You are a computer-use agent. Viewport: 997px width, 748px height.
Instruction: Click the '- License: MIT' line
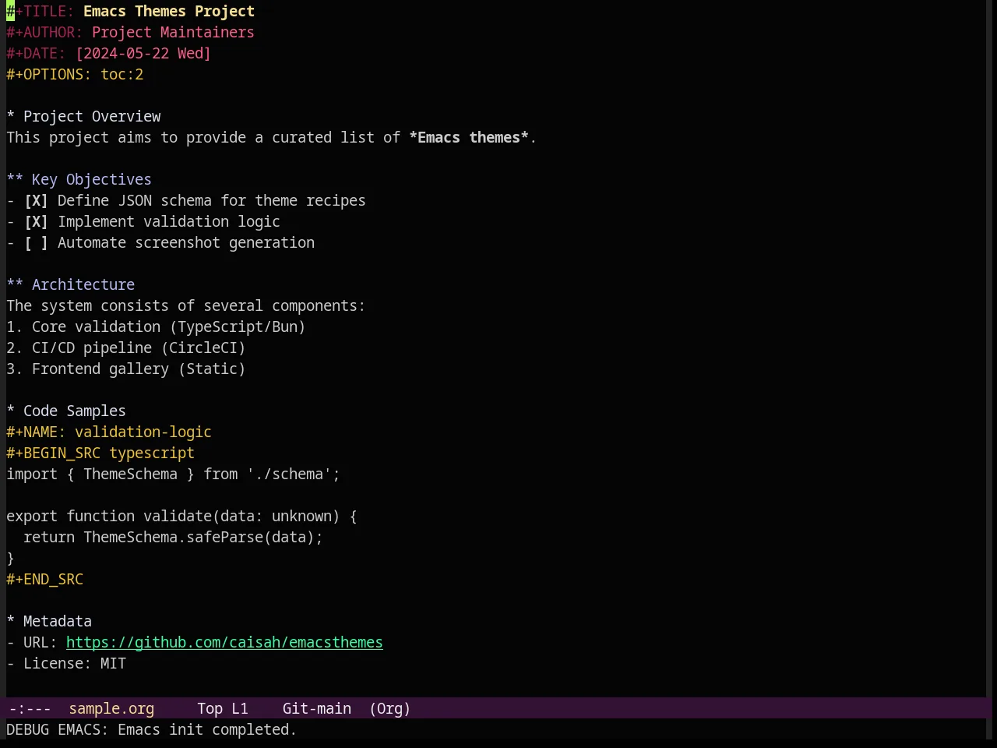[x=66, y=663]
